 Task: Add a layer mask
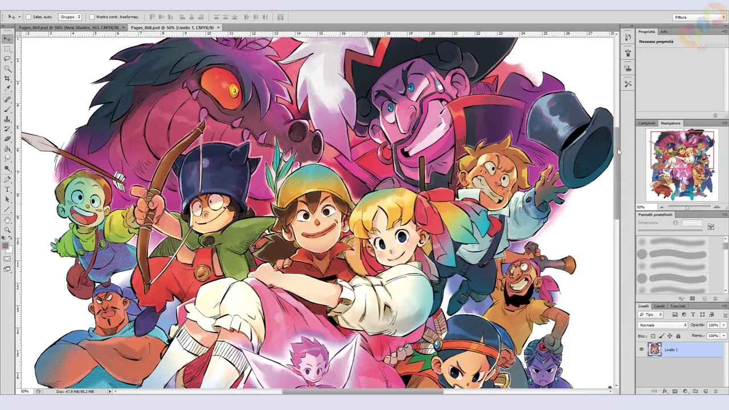[675, 391]
